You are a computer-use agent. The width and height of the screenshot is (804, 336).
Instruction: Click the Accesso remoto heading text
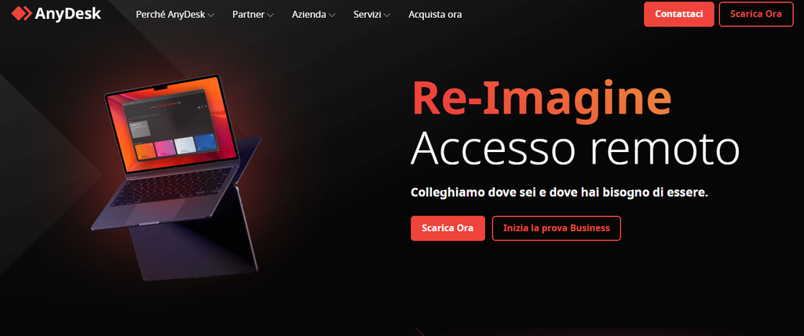[575, 148]
